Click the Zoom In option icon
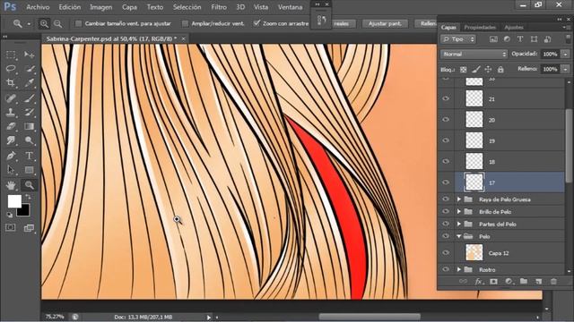This screenshot has height=322, width=574. click(44, 24)
